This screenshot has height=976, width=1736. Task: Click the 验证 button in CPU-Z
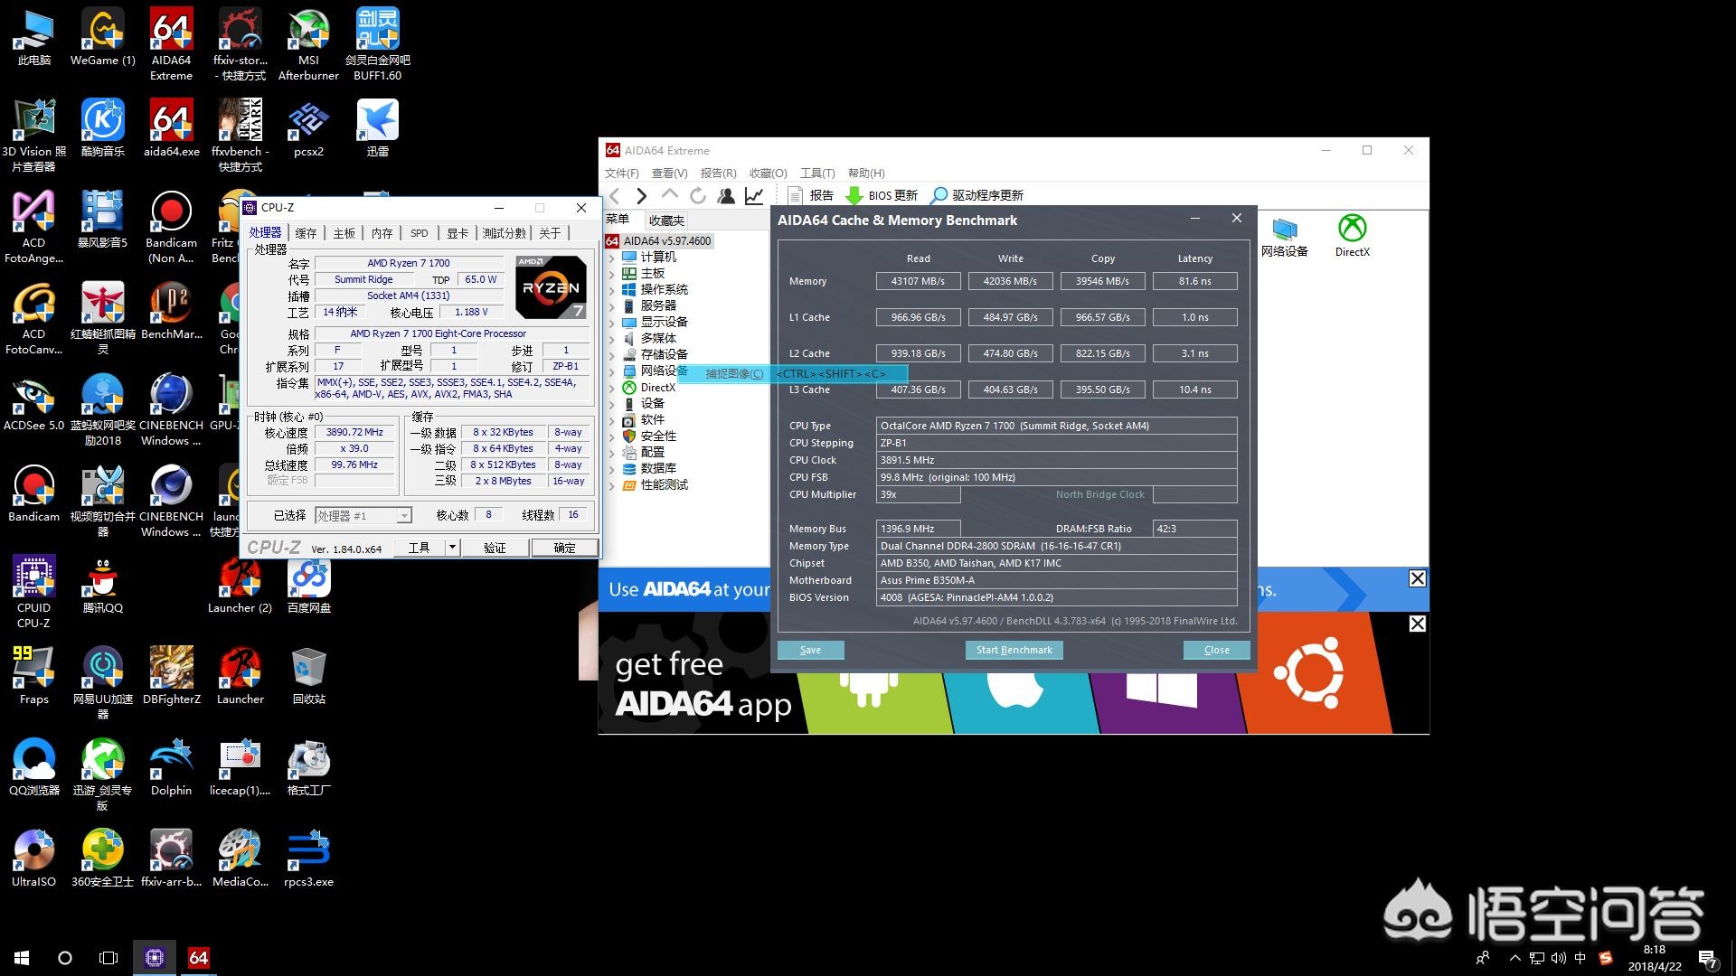[x=495, y=548]
